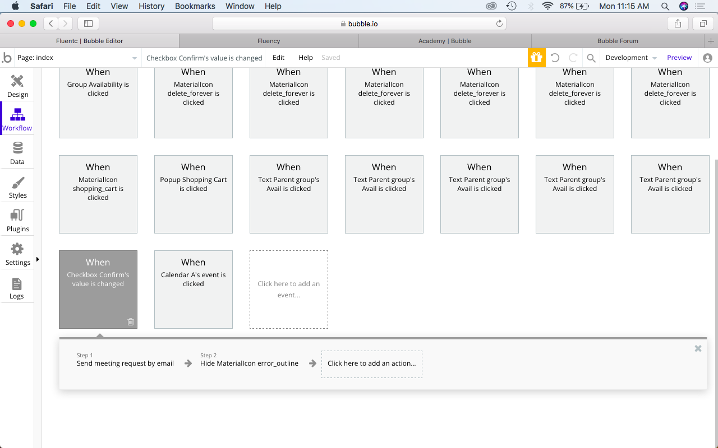Open the user account profile icon
Screen dimensions: 718x448
707,58
